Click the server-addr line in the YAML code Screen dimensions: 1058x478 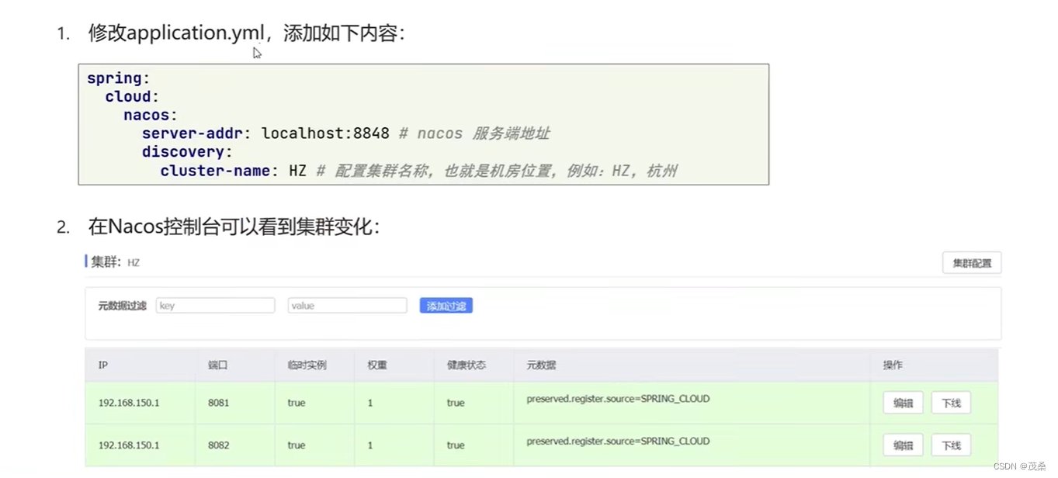tap(345, 133)
